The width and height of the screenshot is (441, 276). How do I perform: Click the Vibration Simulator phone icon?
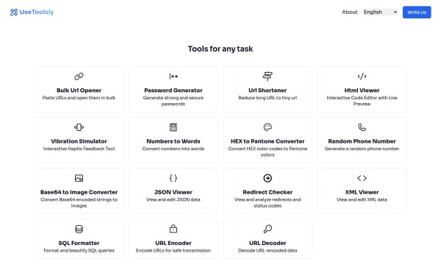79,127
